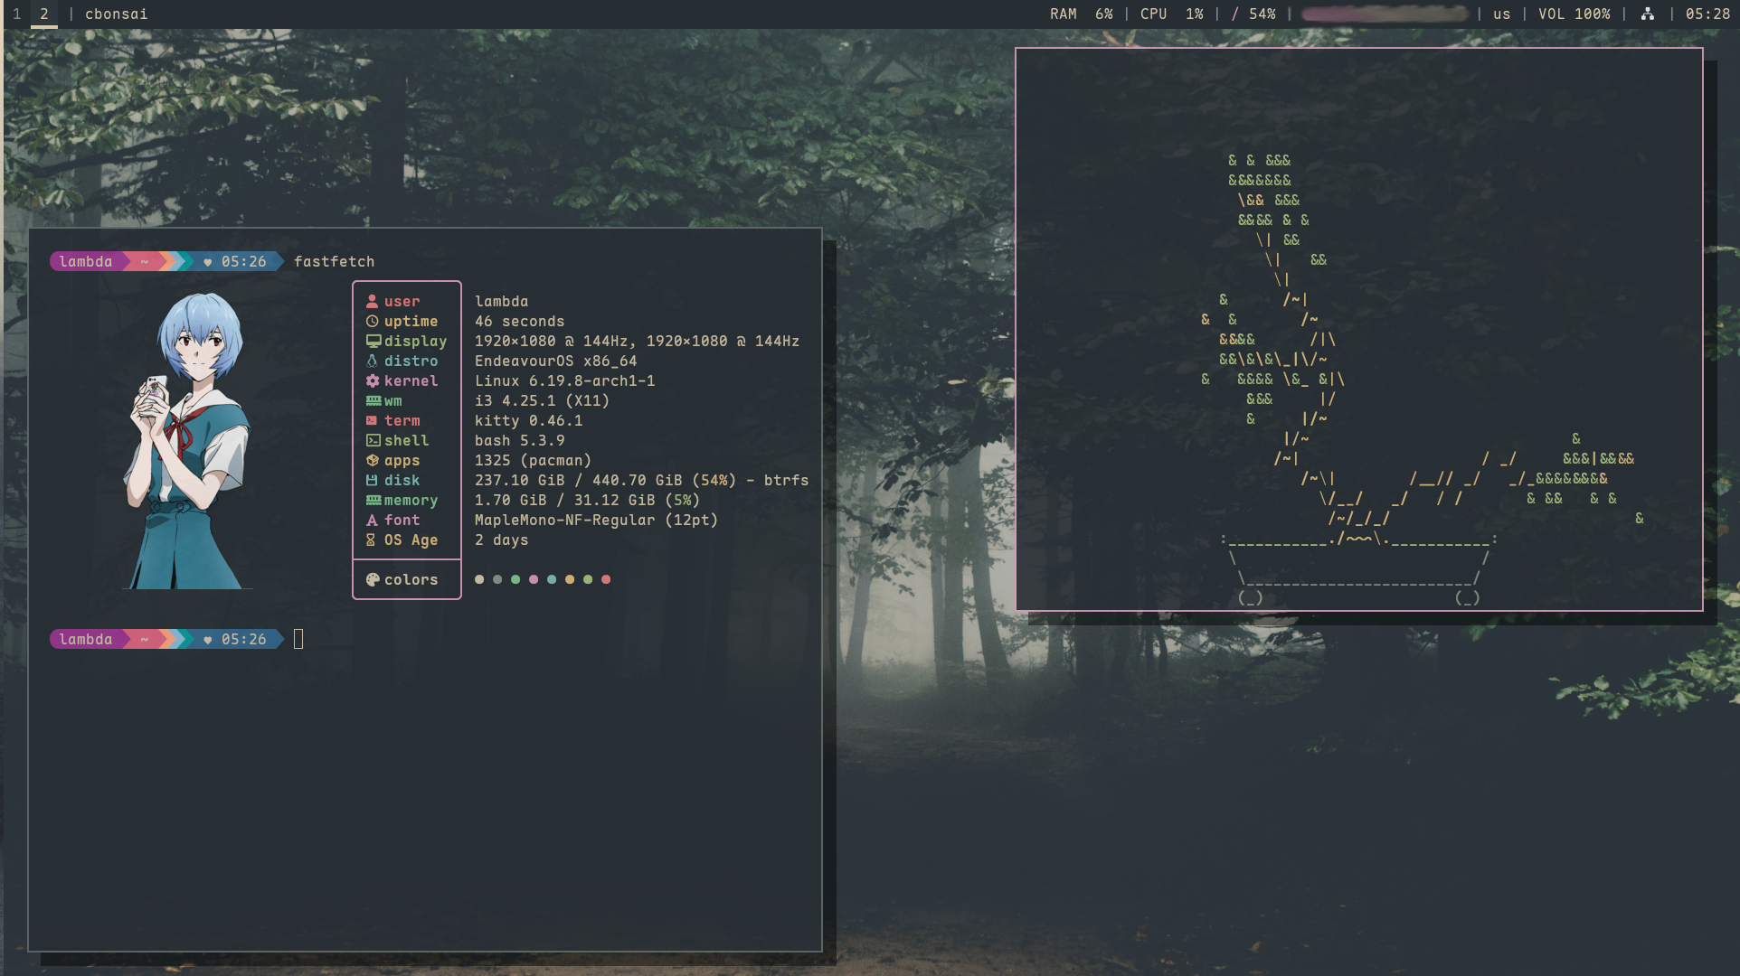Click the user person icon in fastfetch
The height and width of the screenshot is (976, 1740).
tap(372, 302)
